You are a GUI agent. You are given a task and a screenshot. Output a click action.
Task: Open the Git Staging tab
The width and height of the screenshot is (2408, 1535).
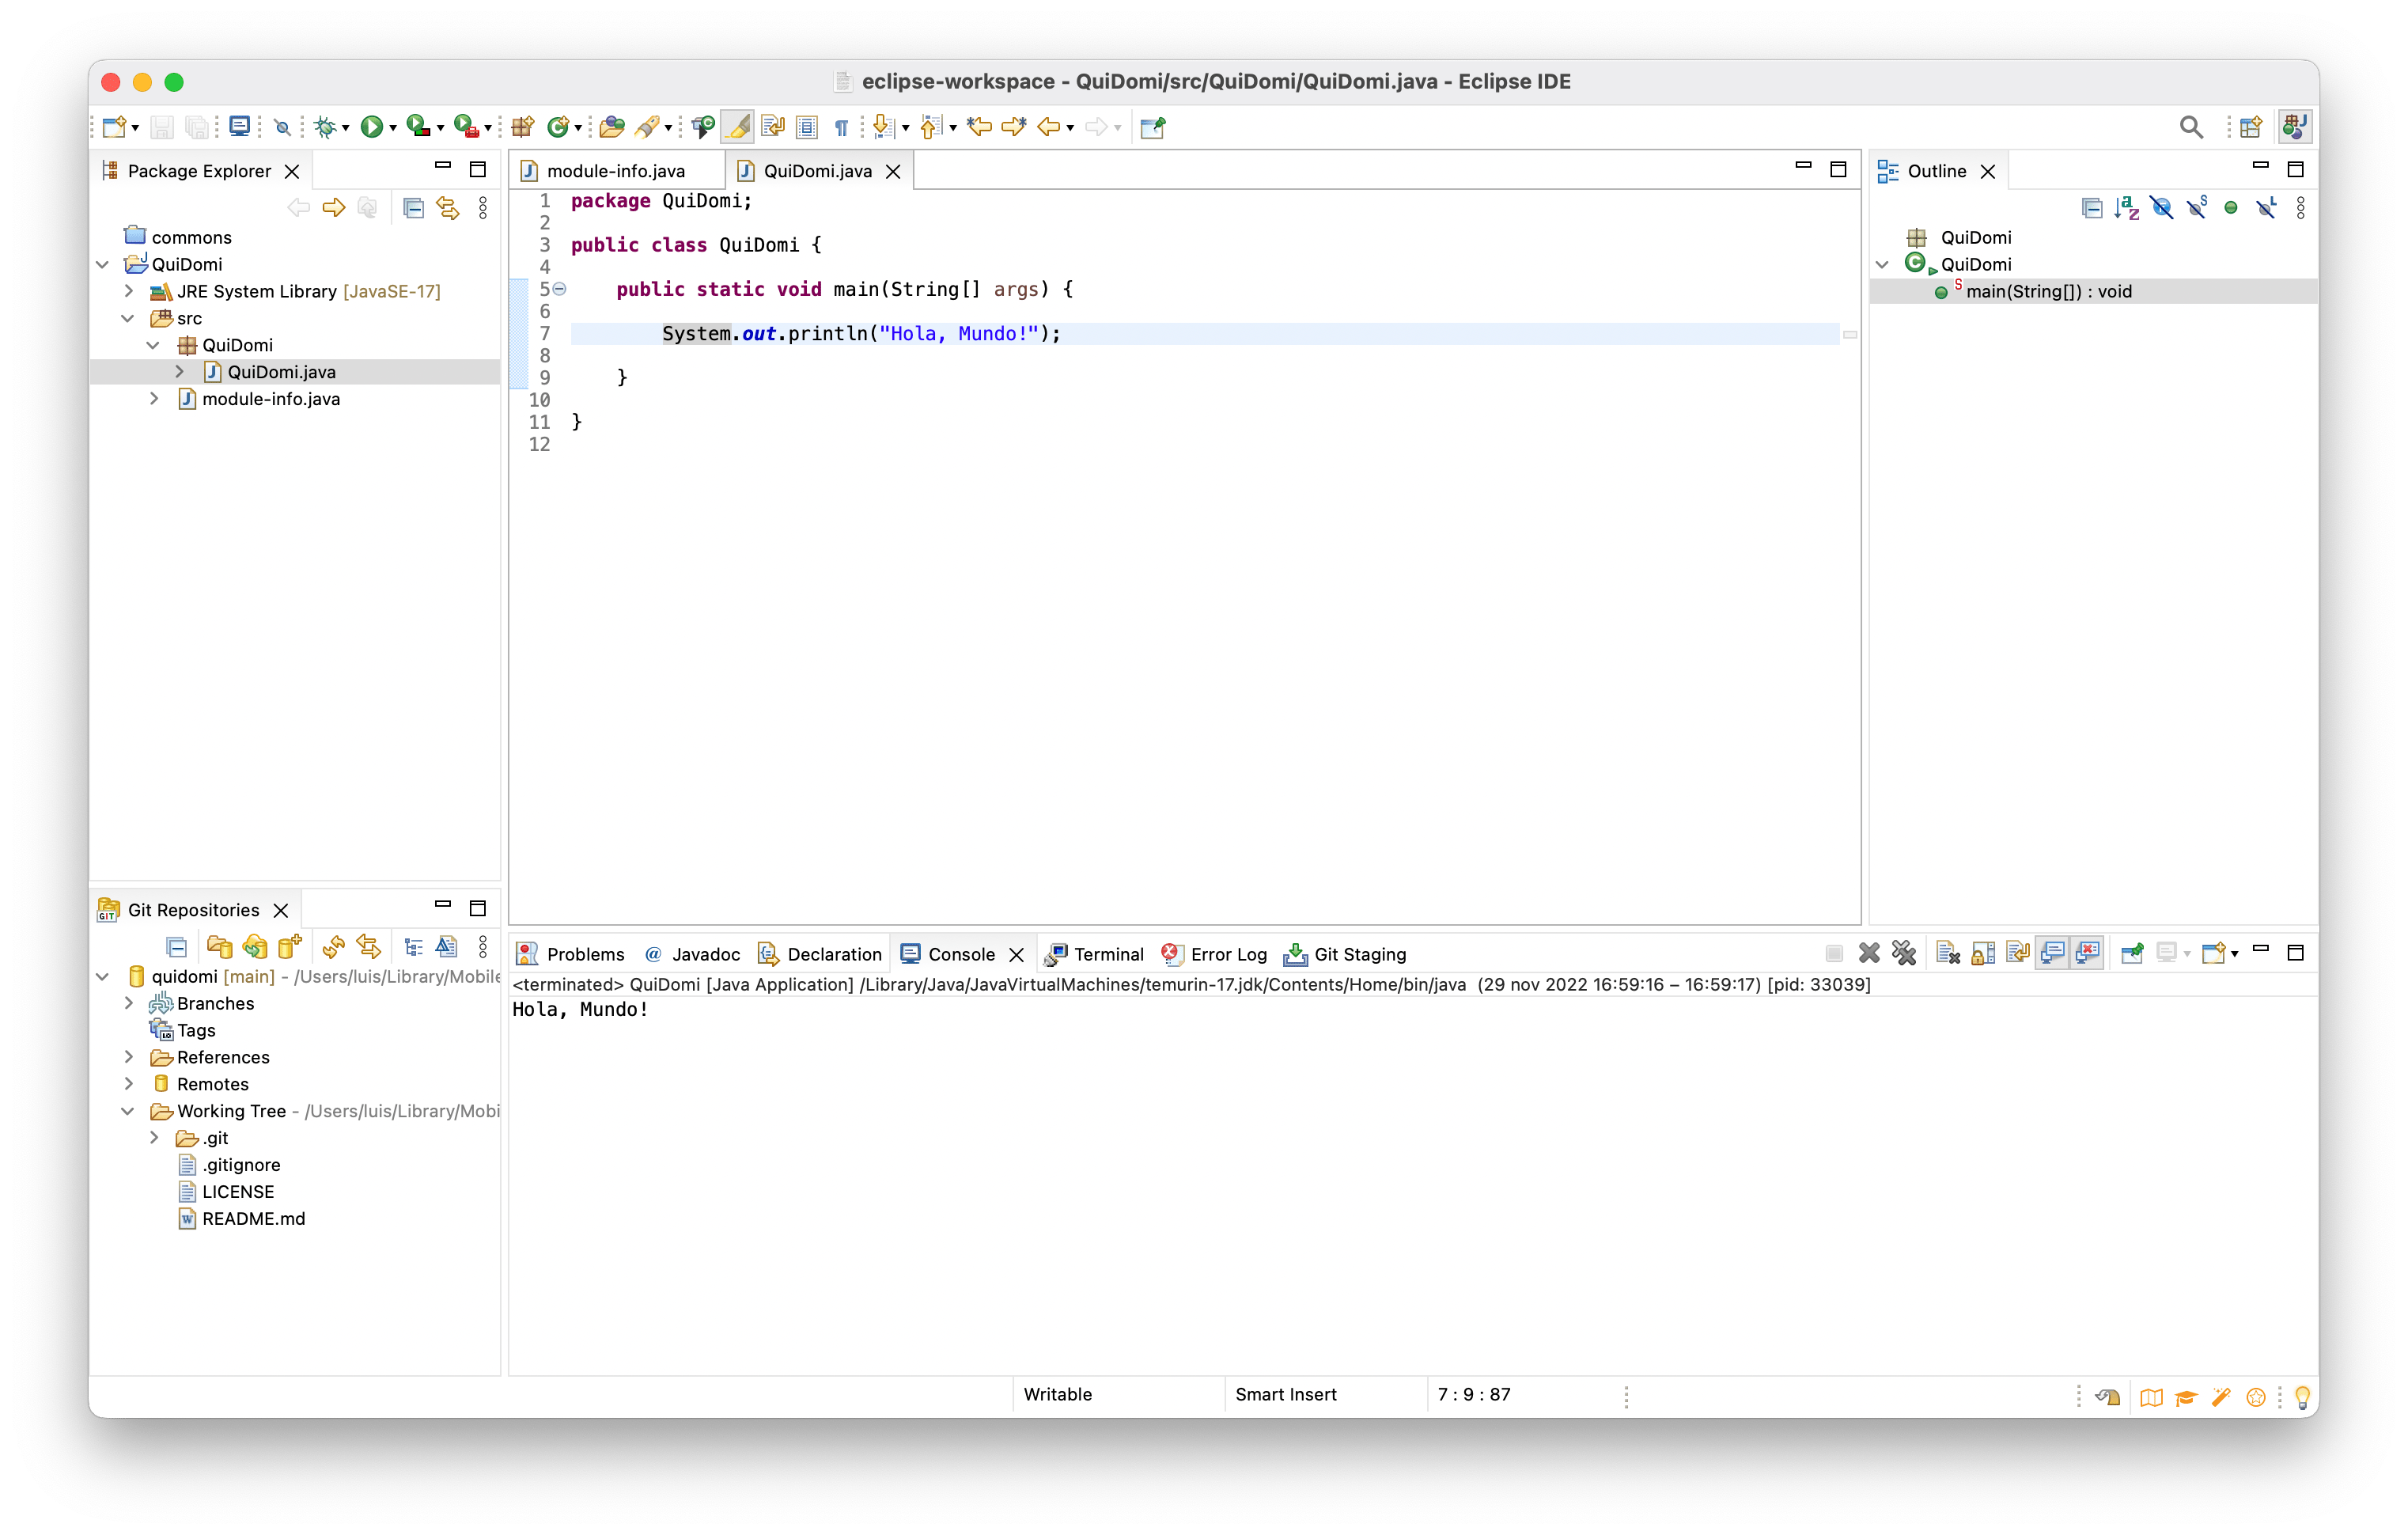(1345, 955)
